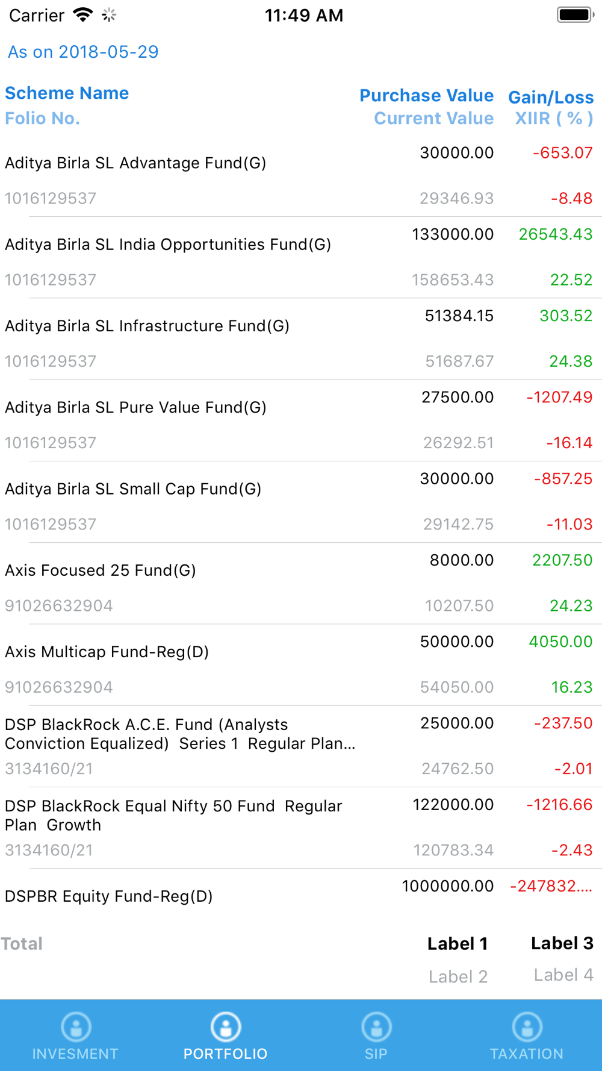
Task: Click the 'As on 2018-05-29' date link
Action: pyautogui.click(x=83, y=52)
